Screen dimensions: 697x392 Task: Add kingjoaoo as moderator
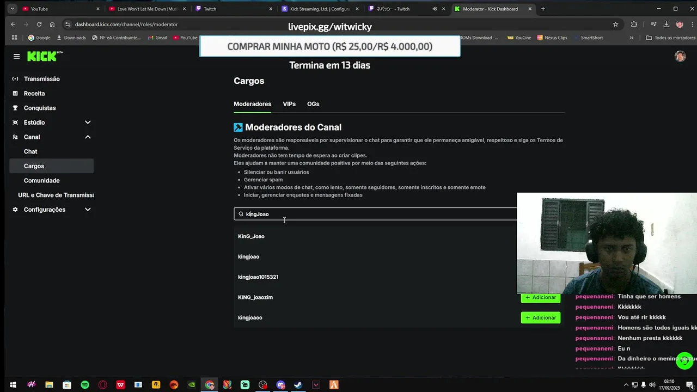click(541, 317)
